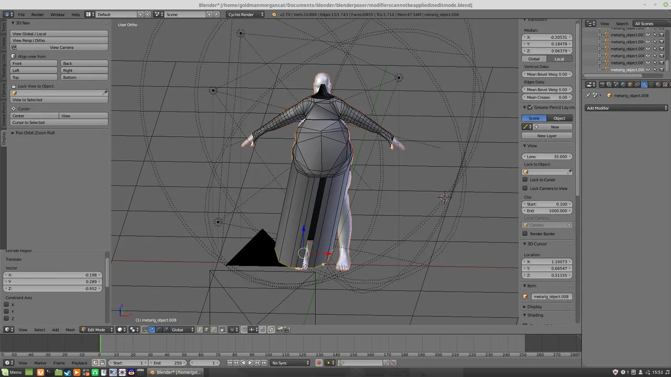Select the World properties tab icon
This screenshot has height=377, width=671.
click(623, 84)
